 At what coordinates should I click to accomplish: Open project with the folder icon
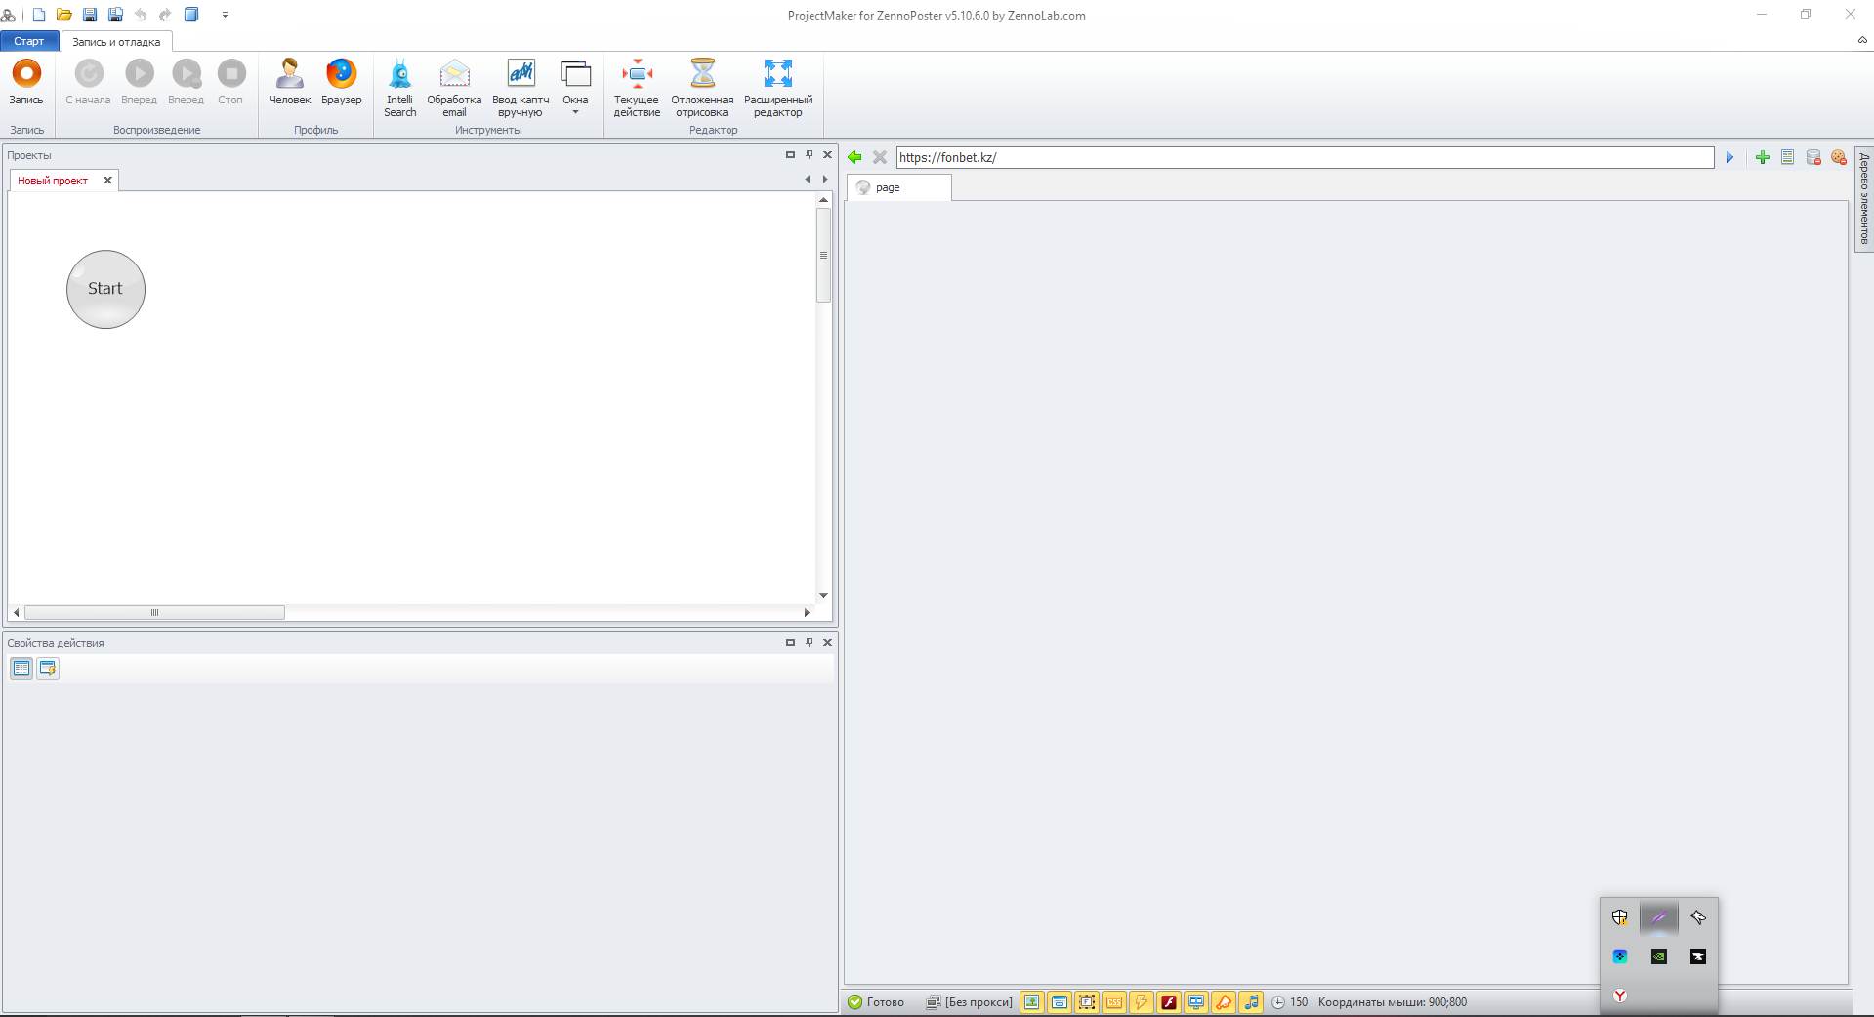pyautogui.click(x=64, y=15)
